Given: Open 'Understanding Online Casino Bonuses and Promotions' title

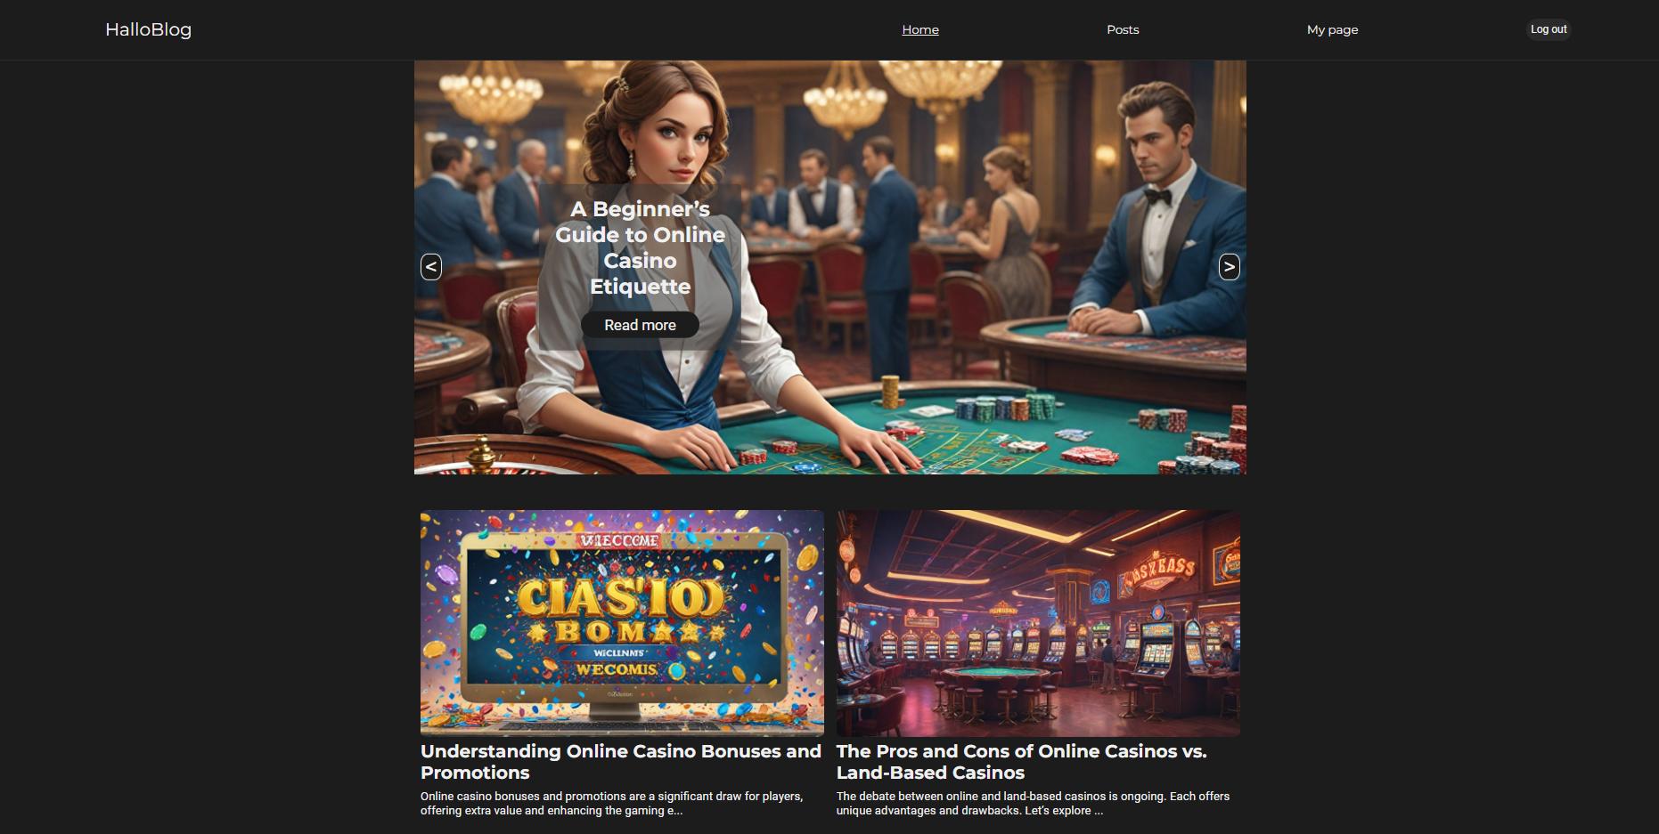Looking at the screenshot, I should [621, 762].
